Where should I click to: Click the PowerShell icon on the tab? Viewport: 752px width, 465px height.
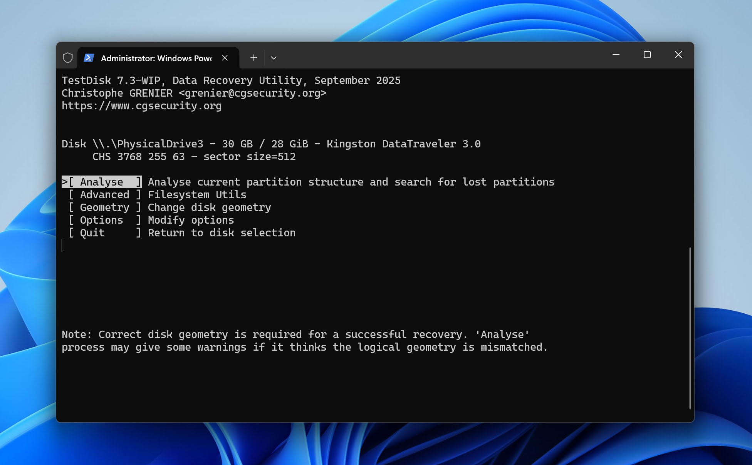point(89,58)
